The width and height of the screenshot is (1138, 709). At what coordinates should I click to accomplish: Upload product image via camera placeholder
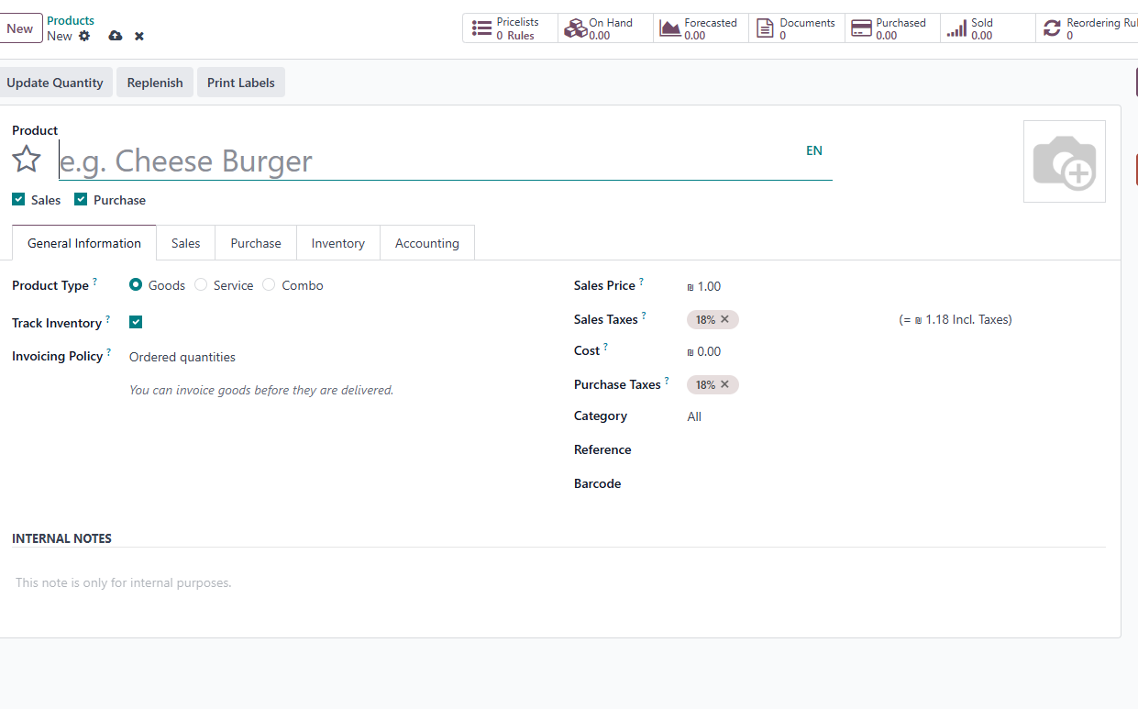(1064, 161)
